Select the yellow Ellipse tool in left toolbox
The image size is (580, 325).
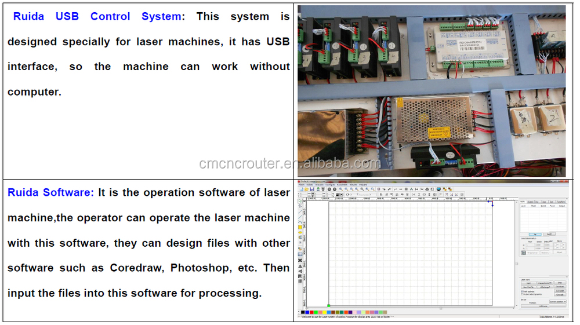(x=300, y=233)
